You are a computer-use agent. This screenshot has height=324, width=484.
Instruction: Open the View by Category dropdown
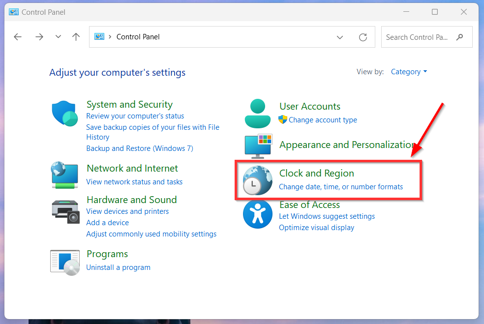(409, 72)
